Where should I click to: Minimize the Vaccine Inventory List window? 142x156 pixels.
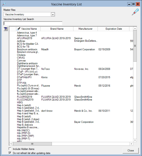[129, 4]
